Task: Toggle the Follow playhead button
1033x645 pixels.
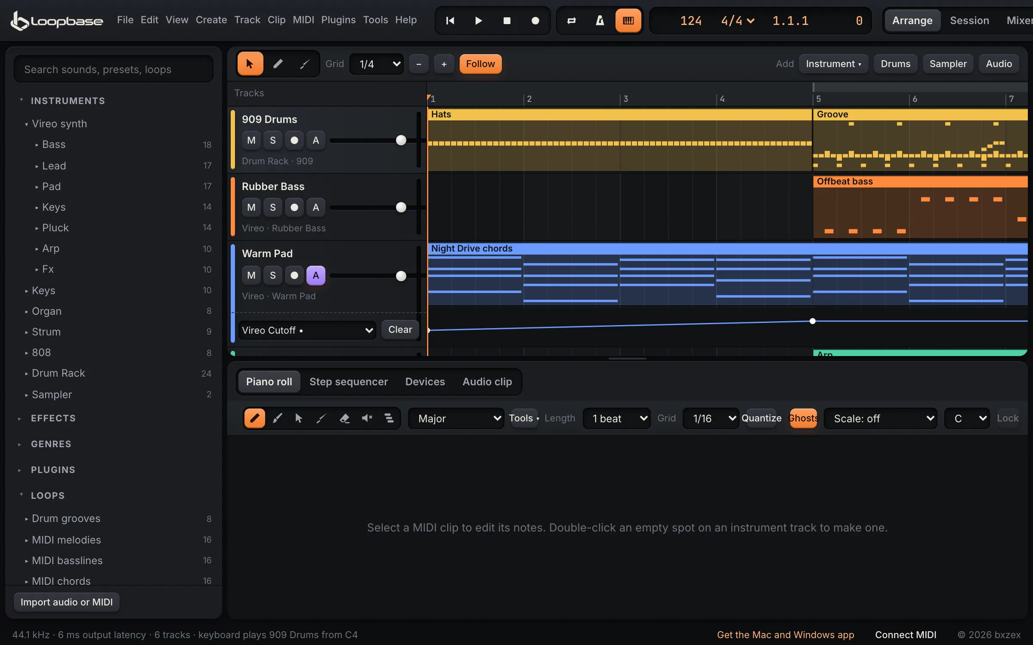Action: [480, 64]
